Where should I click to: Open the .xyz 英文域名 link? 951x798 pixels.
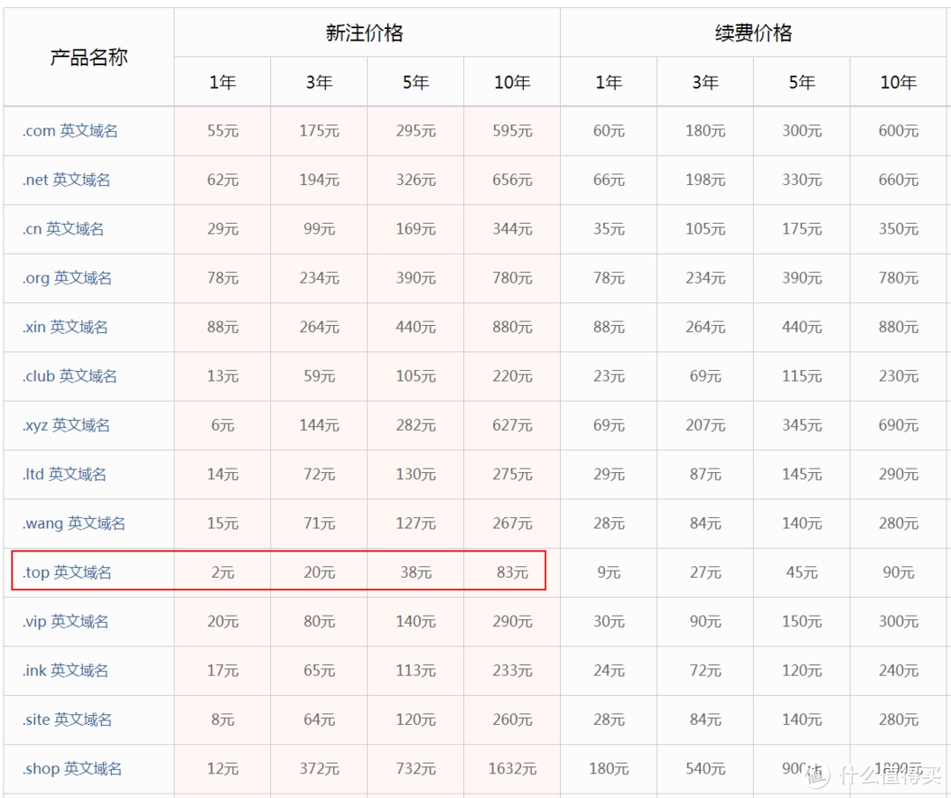[67, 425]
